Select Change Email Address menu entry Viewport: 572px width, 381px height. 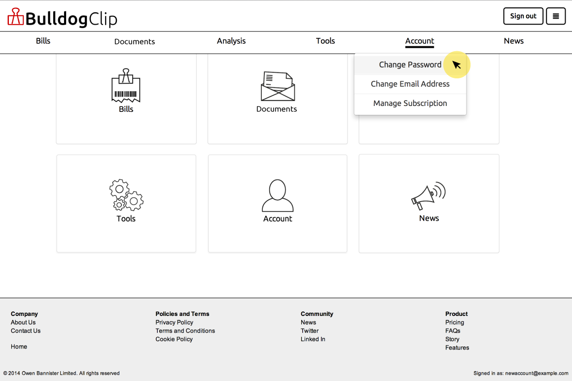pyautogui.click(x=410, y=84)
